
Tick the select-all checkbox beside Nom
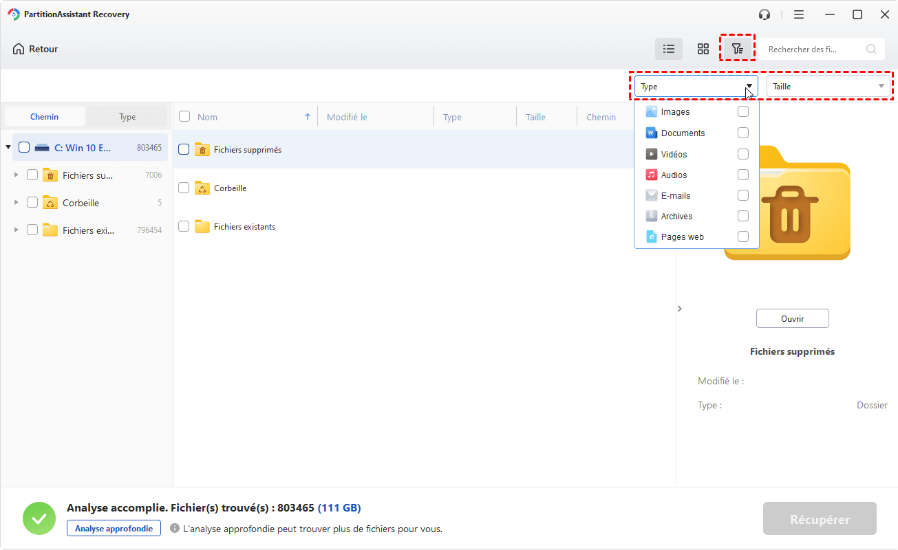184,117
